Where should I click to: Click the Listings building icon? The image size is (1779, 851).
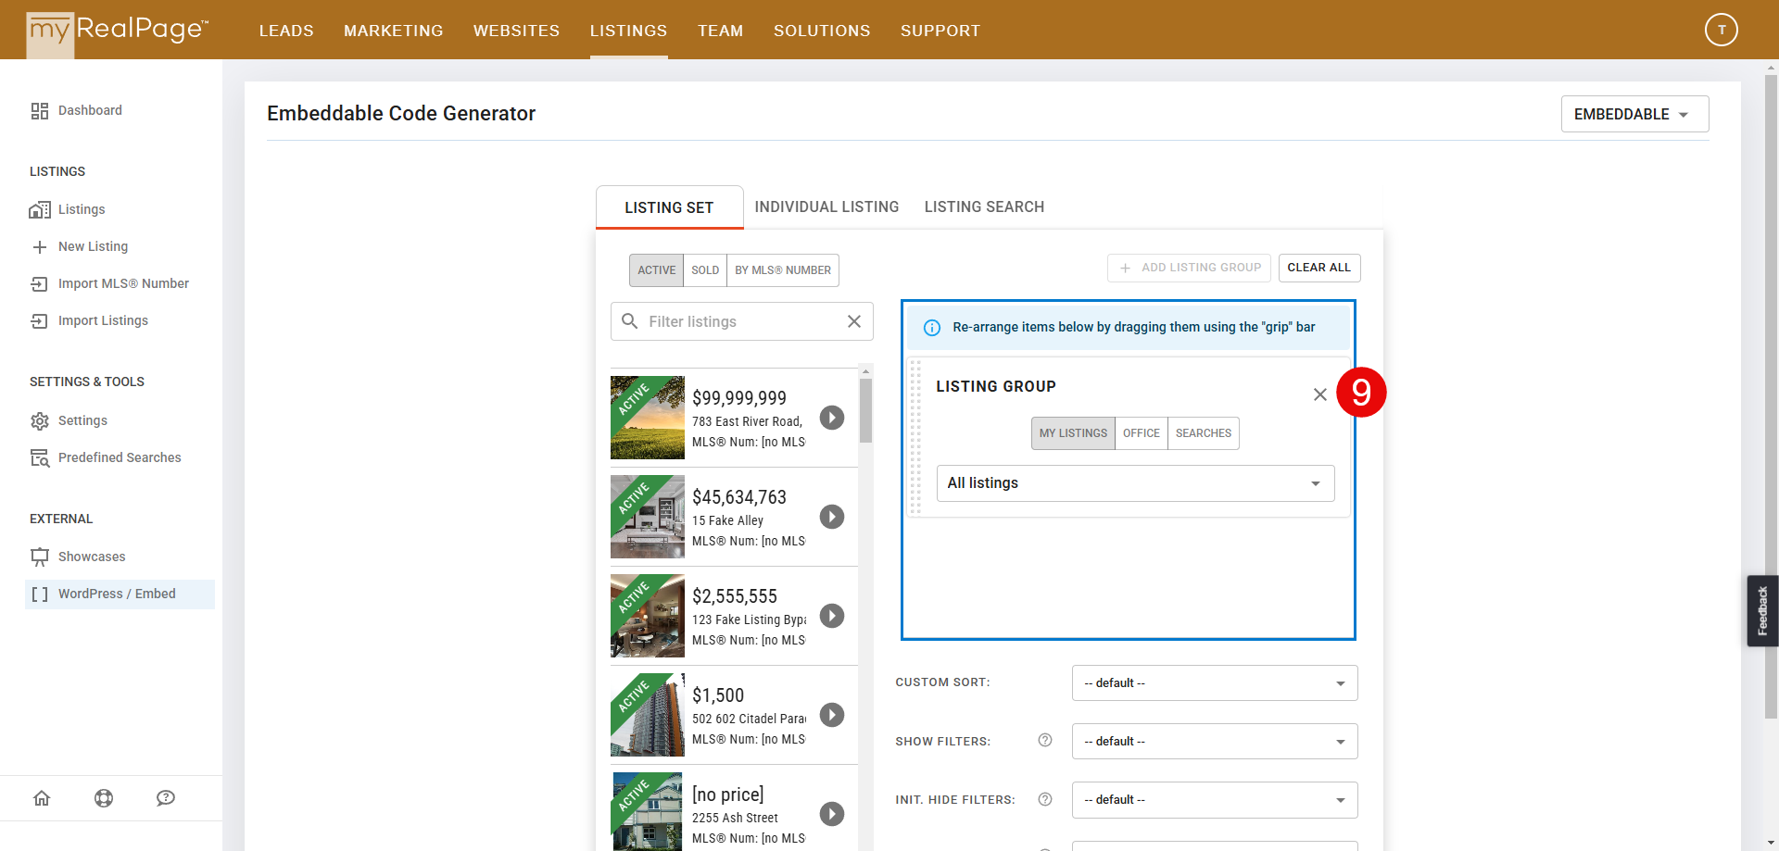pos(40,210)
